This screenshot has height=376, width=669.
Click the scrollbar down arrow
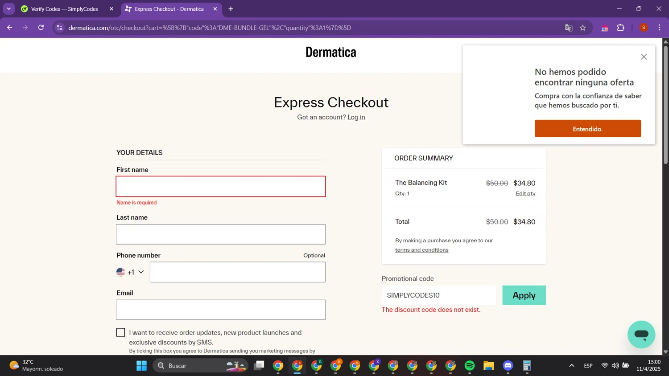pyautogui.click(x=665, y=351)
